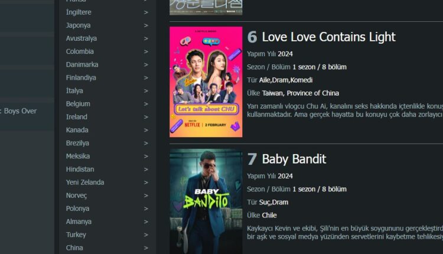Screen dimensions: 443x254
Task: Open the Baby Bandit title link
Action: [294, 159]
